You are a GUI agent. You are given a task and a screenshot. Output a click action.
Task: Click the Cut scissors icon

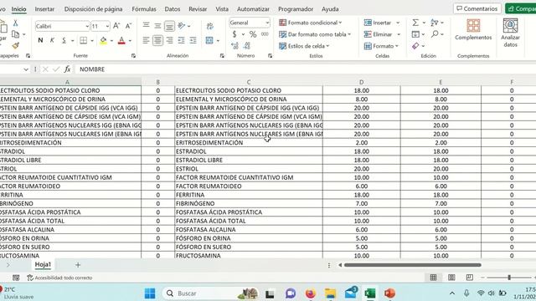click(x=15, y=23)
